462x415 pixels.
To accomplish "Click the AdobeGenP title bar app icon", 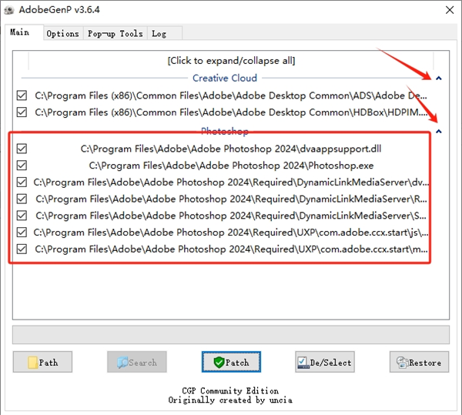I will click(9, 10).
